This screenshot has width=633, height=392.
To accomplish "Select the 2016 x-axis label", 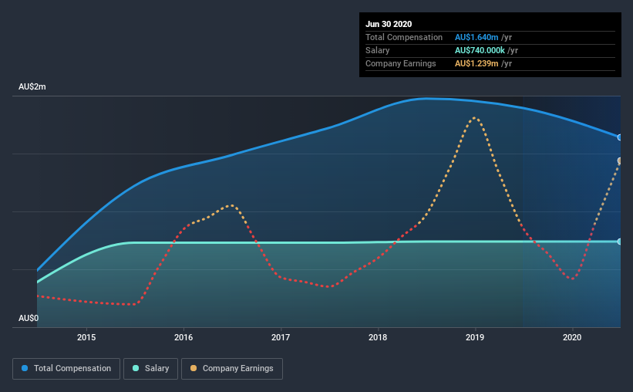I will pyautogui.click(x=184, y=337).
